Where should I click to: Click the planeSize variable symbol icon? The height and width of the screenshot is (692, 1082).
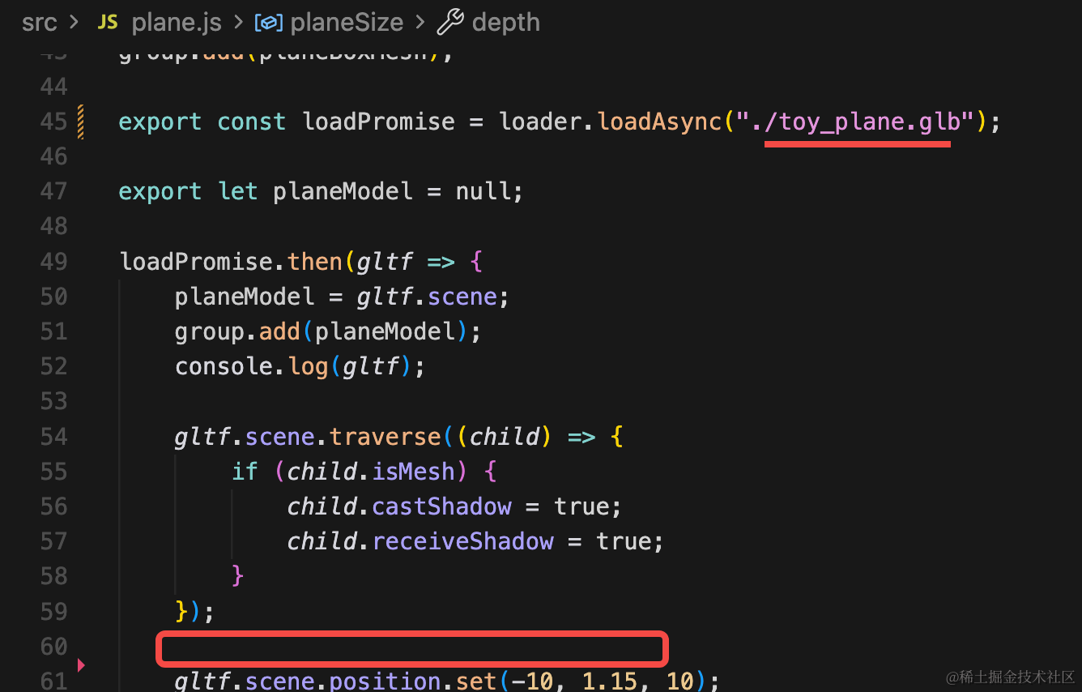click(x=270, y=23)
